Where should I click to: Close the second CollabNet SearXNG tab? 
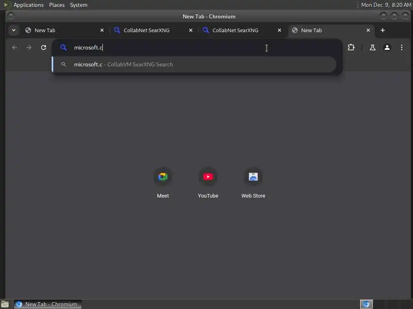click(280, 30)
